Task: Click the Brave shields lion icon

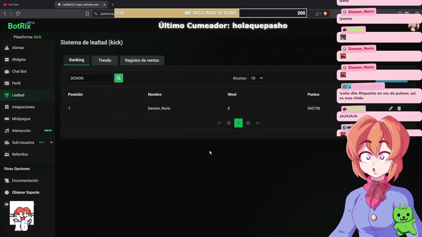Action: (325, 13)
